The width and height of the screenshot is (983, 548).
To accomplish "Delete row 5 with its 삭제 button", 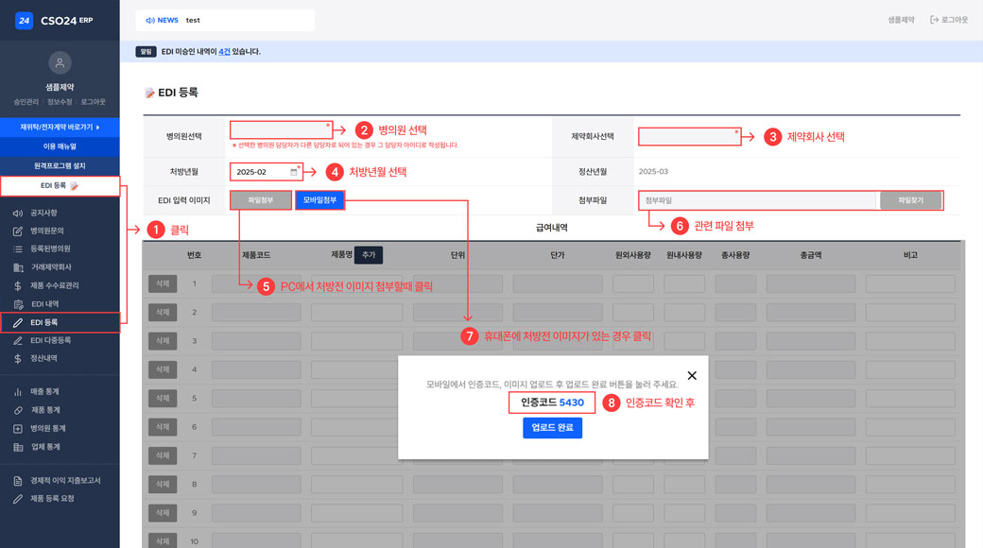I will pyautogui.click(x=163, y=398).
